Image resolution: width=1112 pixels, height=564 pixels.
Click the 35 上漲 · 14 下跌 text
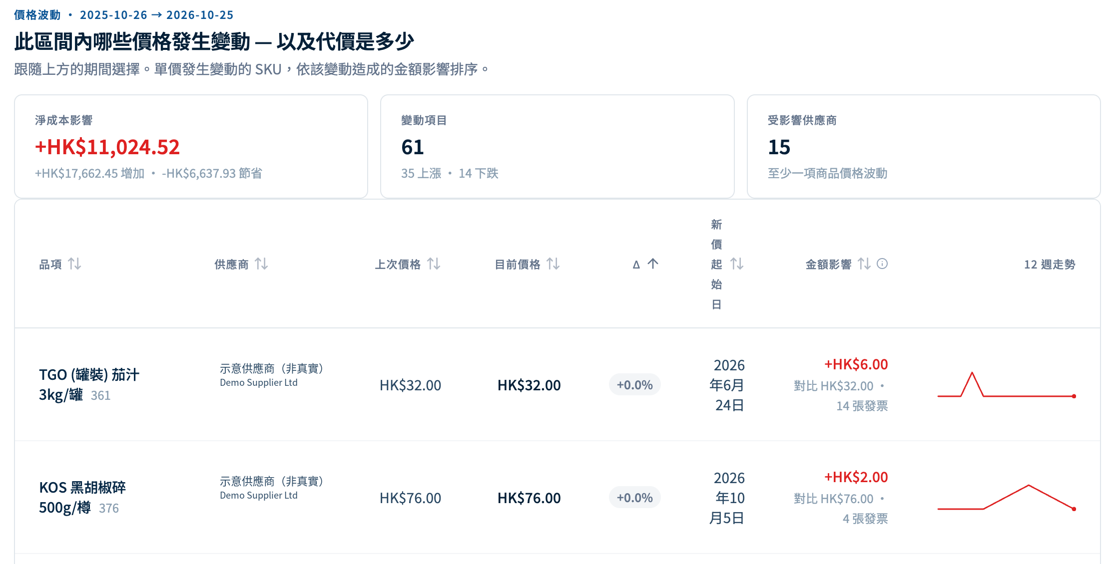coord(450,173)
